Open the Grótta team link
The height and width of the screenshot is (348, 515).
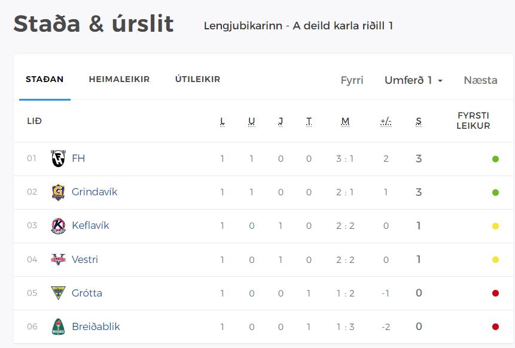(x=87, y=293)
